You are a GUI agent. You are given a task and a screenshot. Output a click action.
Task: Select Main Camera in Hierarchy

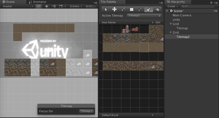click(182, 15)
